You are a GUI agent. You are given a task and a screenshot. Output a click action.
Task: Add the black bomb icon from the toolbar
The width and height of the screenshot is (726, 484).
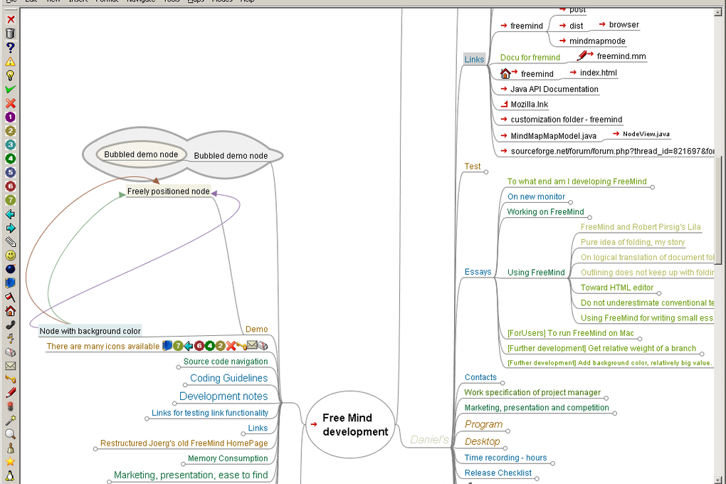pyautogui.click(x=10, y=269)
